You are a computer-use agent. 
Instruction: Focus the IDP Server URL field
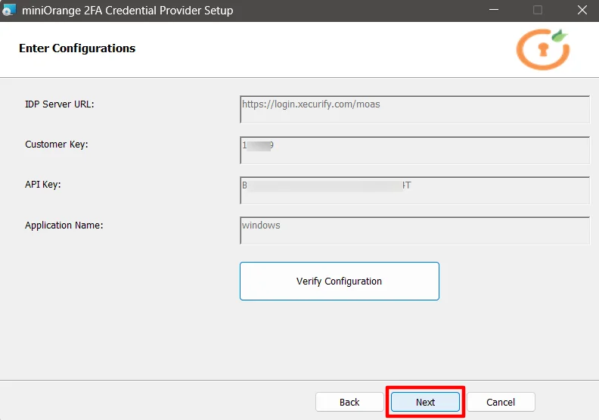click(415, 110)
